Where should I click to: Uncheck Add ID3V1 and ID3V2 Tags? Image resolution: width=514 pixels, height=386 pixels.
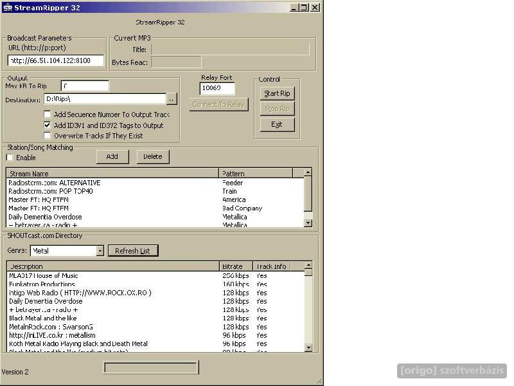(x=47, y=125)
